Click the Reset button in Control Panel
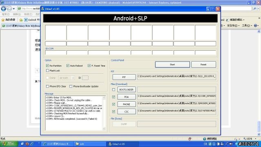This screenshot has height=147, width=261. 203,65
